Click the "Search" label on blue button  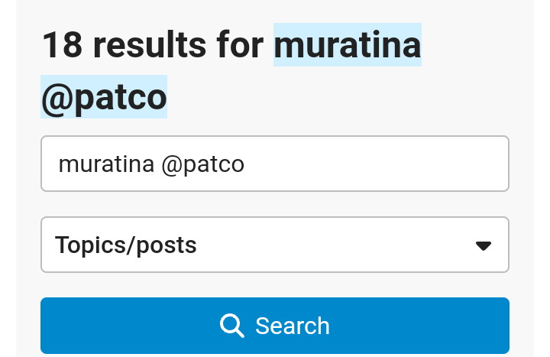coord(293,326)
